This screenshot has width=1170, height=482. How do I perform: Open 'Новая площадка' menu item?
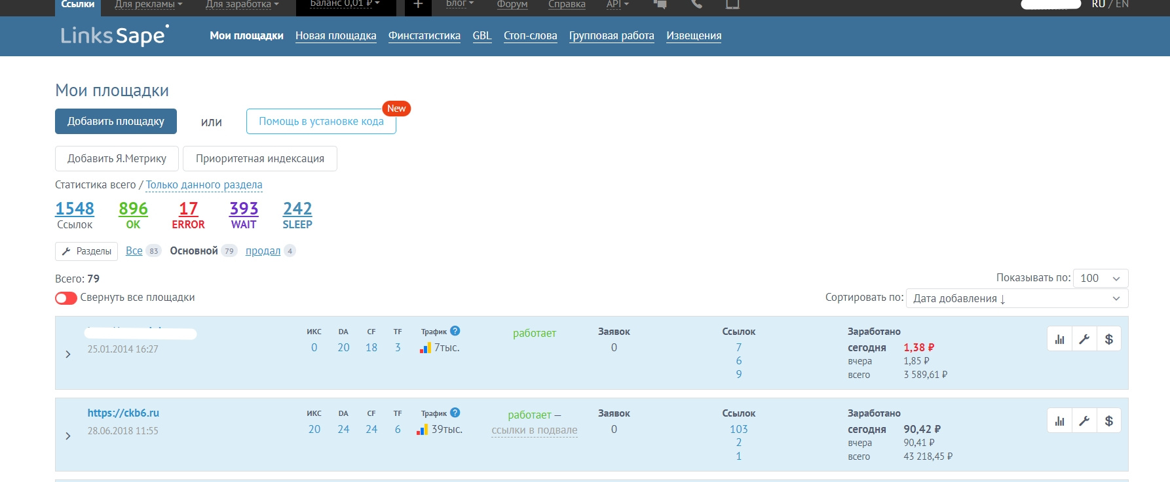[x=336, y=36]
